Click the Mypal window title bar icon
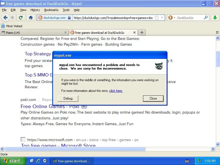The width and height of the screenshot is (220, 165). tap(3, 4)
